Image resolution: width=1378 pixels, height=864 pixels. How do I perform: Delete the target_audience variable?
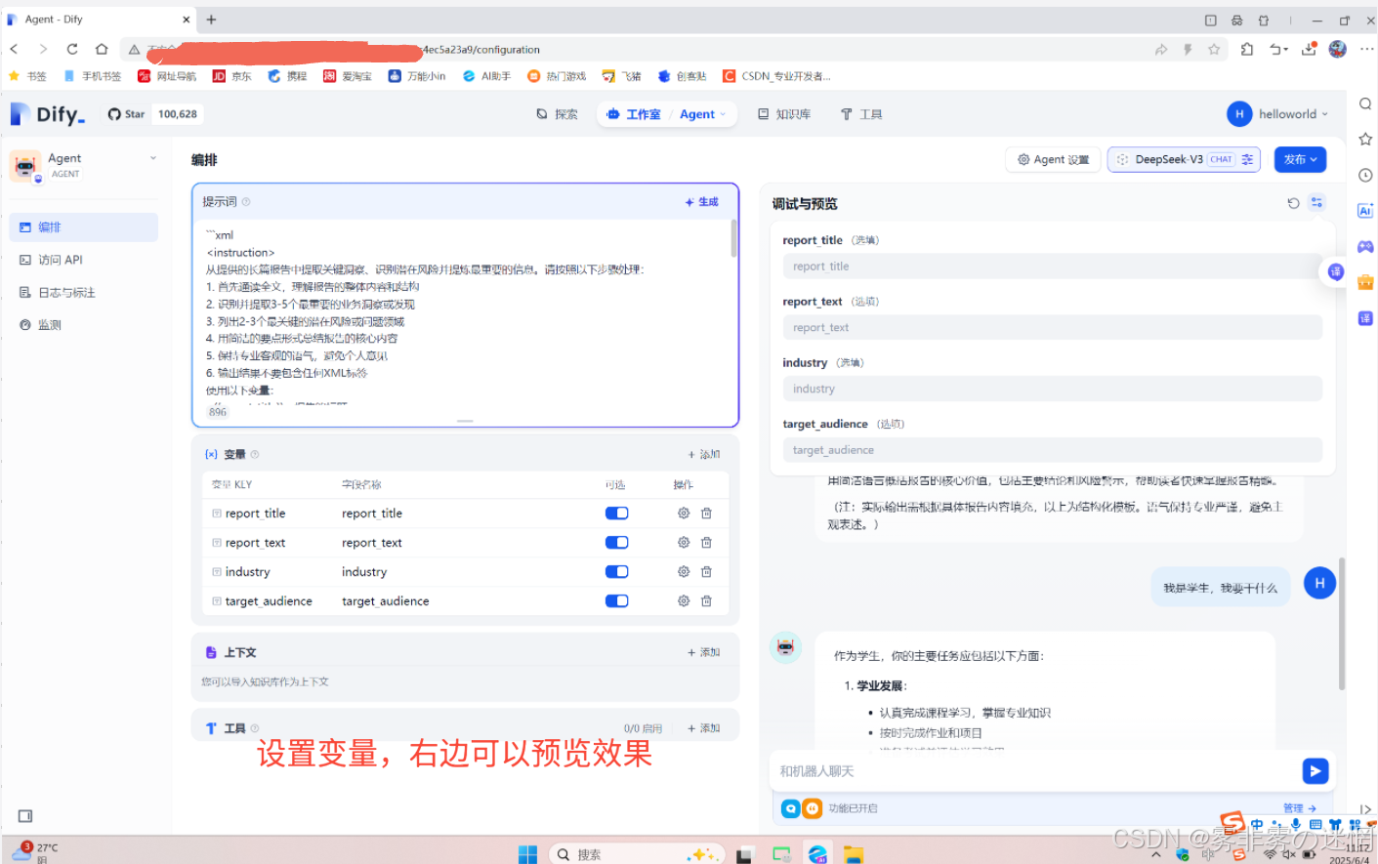[x=706, y=601]
